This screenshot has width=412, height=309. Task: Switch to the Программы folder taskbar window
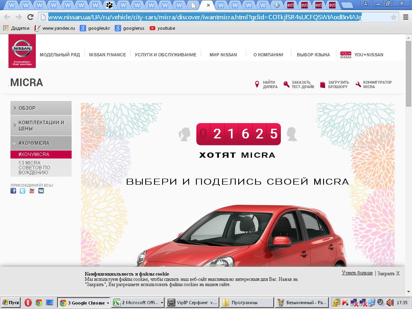tap(247, 303)
